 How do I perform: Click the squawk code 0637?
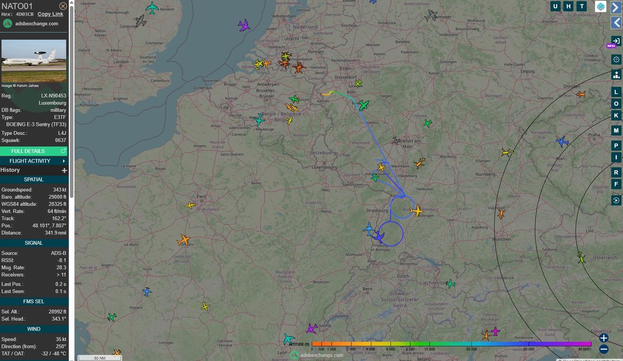point(60,140)
